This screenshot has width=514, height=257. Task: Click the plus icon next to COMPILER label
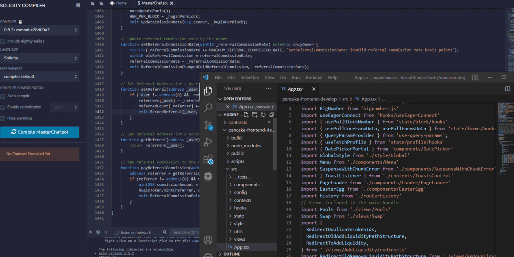pos(20,22)
